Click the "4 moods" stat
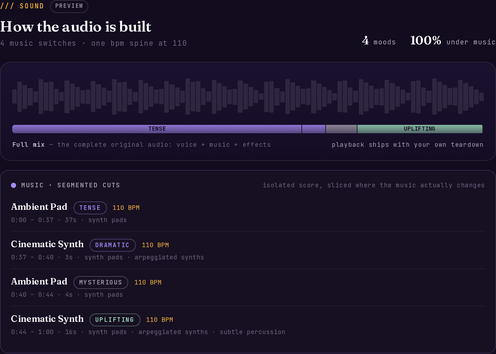 (x=379, y=41)
